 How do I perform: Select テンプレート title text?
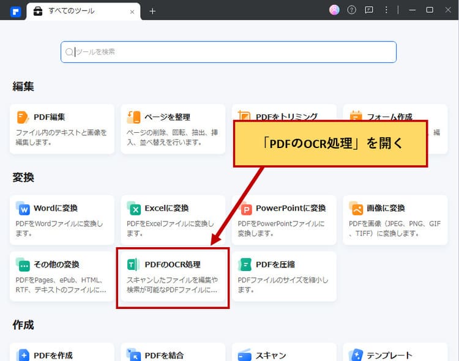[x=389, y=355]
